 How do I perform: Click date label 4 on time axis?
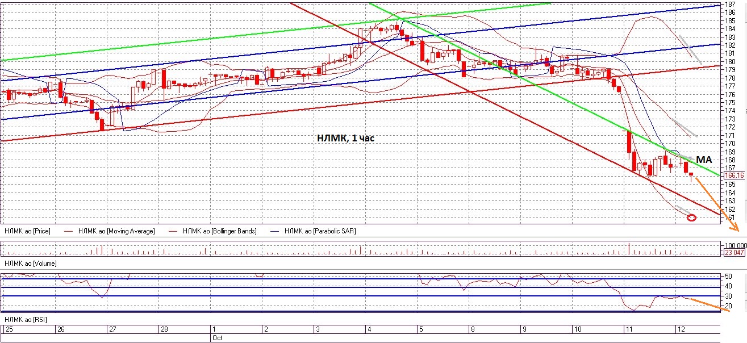click(x=369, y=329)
